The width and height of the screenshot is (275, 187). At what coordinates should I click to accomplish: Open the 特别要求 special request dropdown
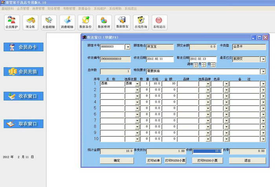(262, 71)
